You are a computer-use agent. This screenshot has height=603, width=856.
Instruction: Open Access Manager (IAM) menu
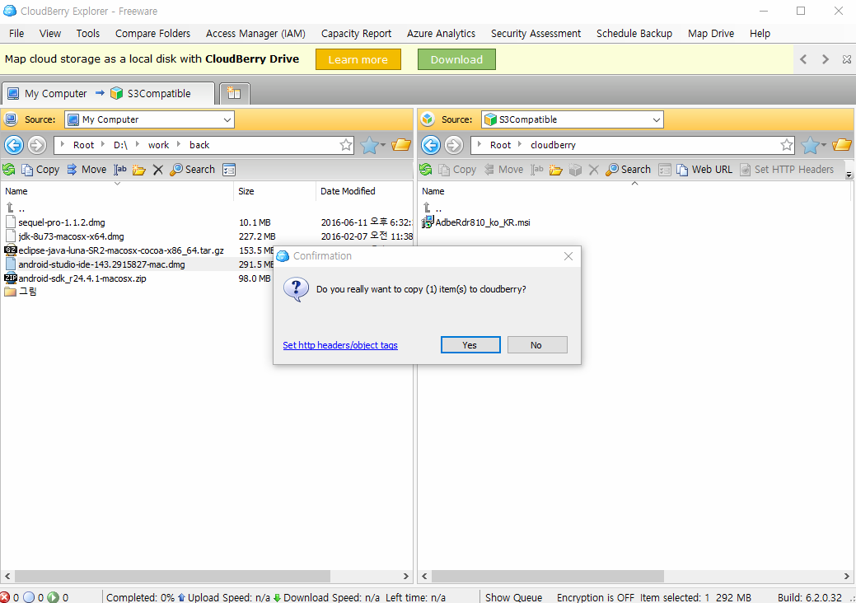tap(255, 33)
